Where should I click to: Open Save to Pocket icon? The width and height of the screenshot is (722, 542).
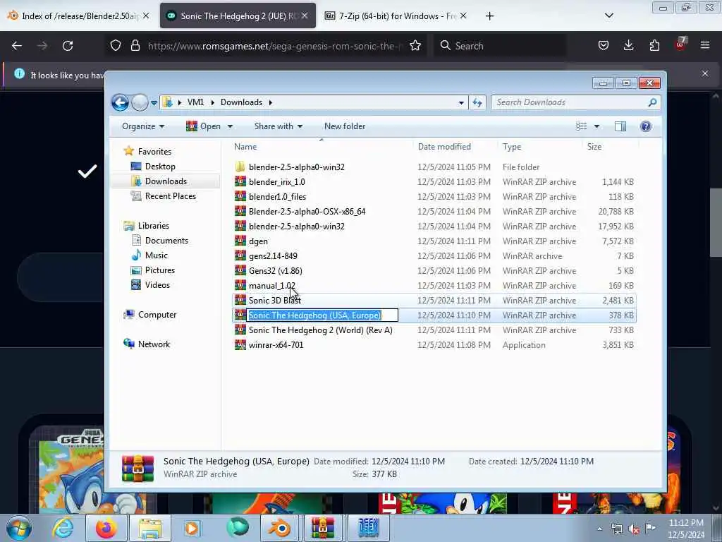[x=604, y=45]
